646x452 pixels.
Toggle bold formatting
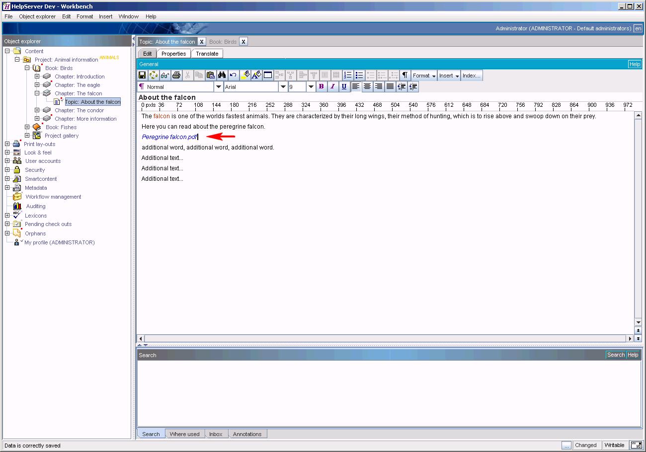tap(321, 86)
